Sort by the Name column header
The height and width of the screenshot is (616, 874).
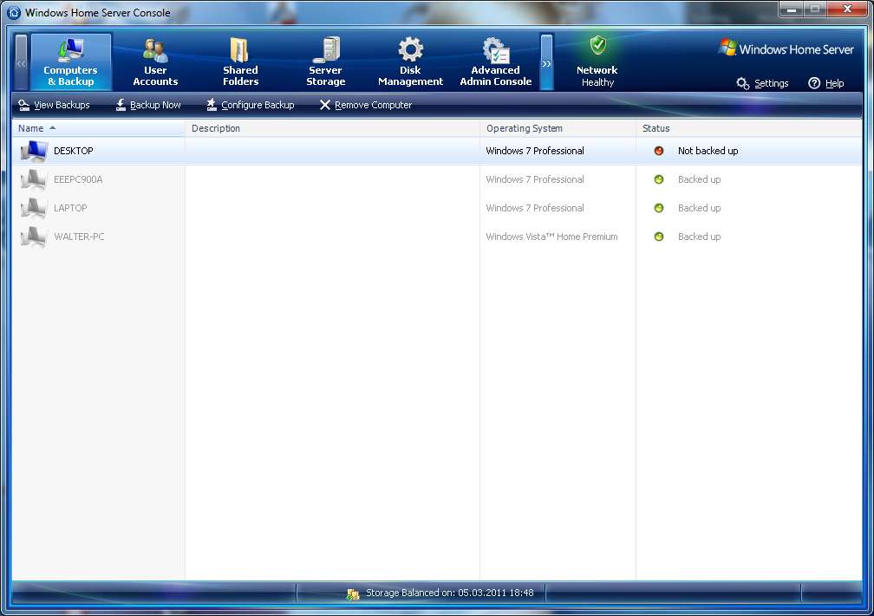point(99,128)
